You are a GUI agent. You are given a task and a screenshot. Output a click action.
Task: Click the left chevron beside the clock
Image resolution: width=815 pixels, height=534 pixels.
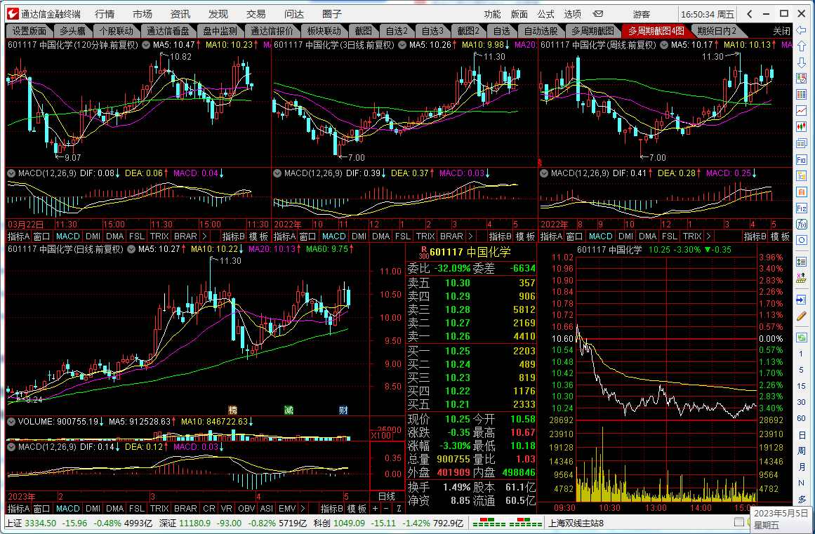(x=750, y=14)
